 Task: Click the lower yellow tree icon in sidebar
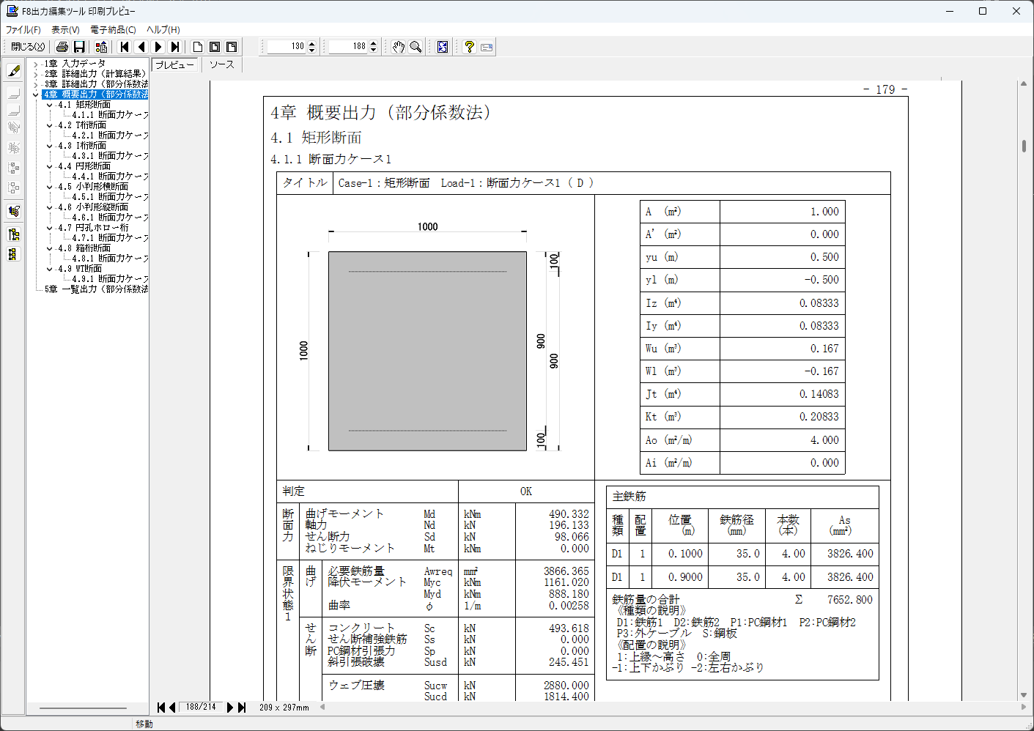14,254
